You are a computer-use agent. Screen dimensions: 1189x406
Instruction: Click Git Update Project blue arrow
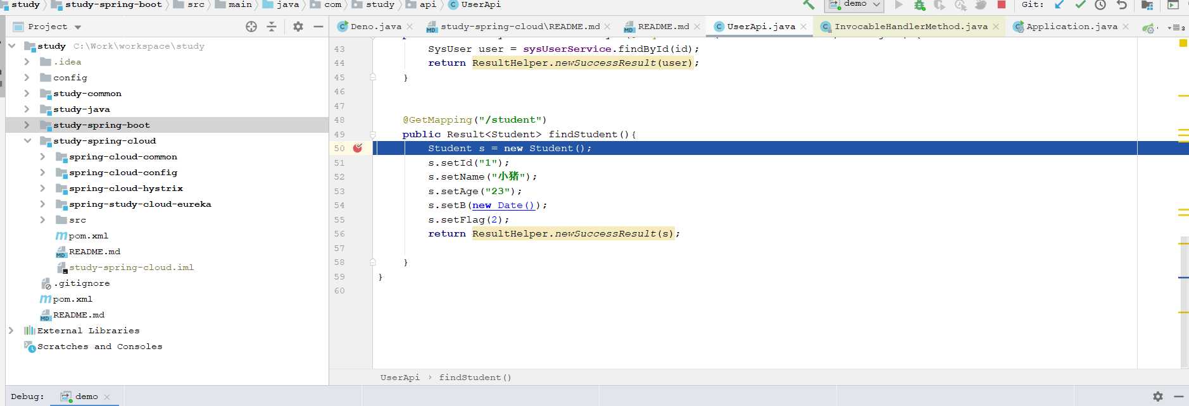[x=1059, y=4]
